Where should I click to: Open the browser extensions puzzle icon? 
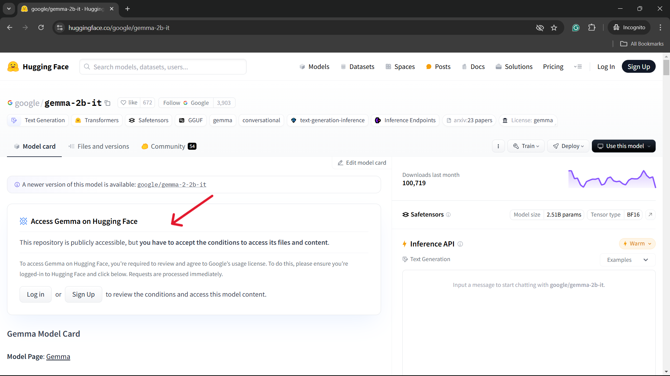(592, 28)
